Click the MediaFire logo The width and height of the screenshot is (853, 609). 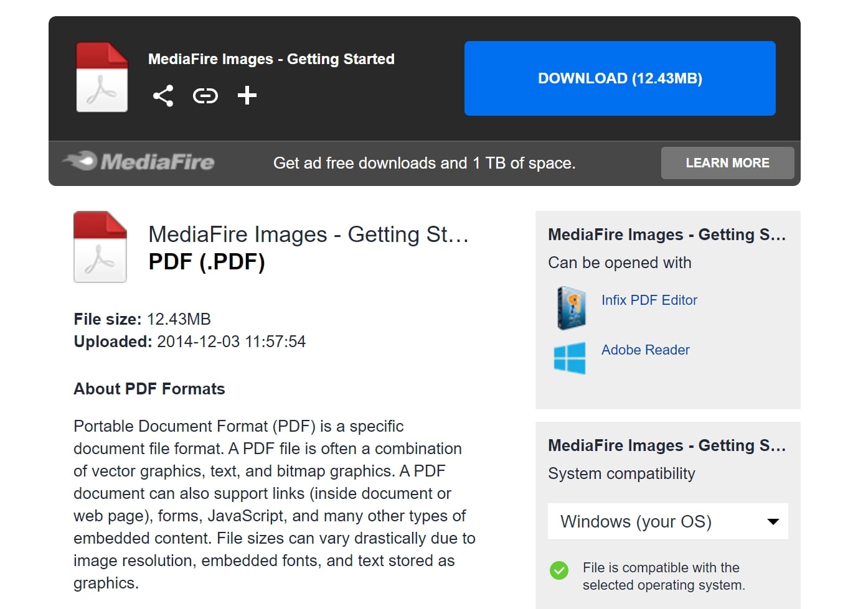[x=138, y=162]
